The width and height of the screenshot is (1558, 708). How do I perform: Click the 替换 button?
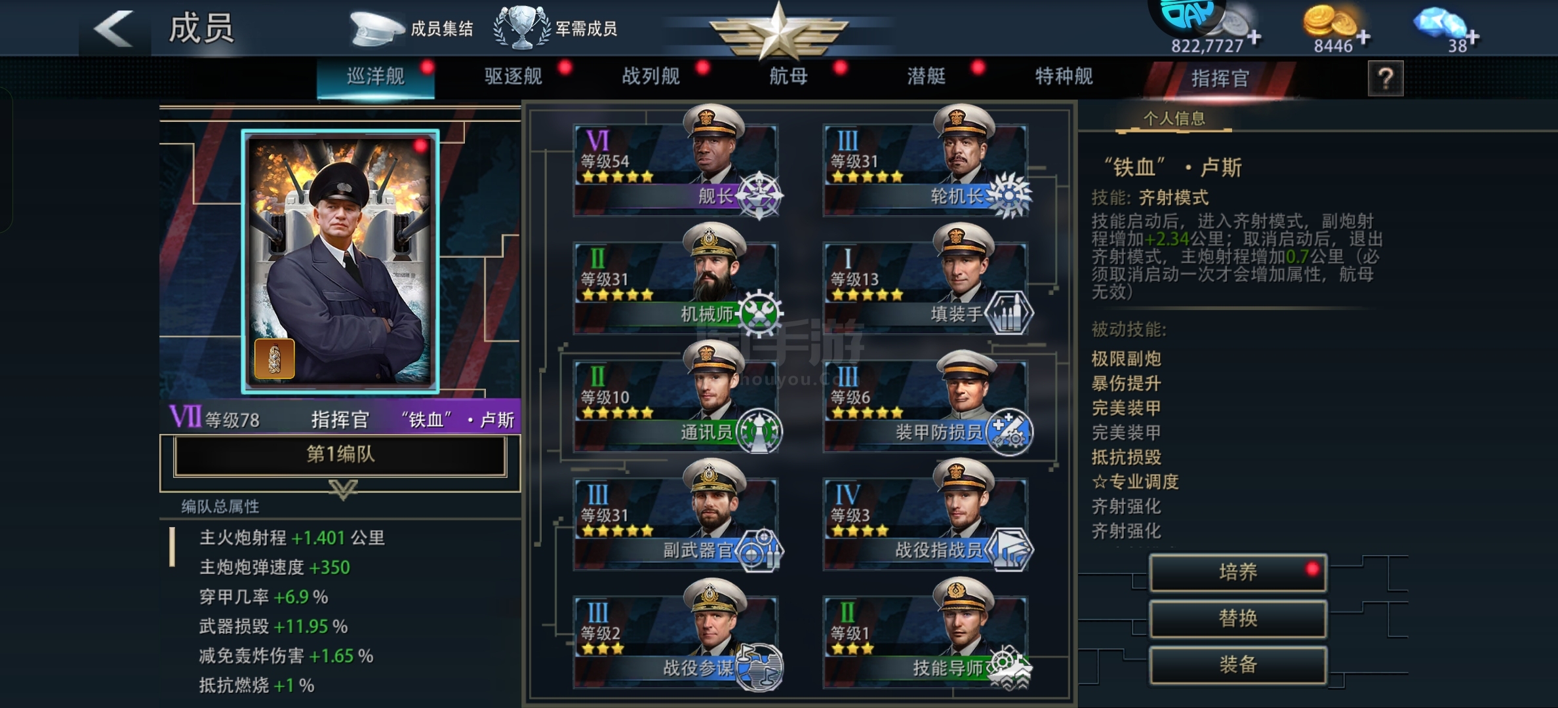tap(1238, 618)
